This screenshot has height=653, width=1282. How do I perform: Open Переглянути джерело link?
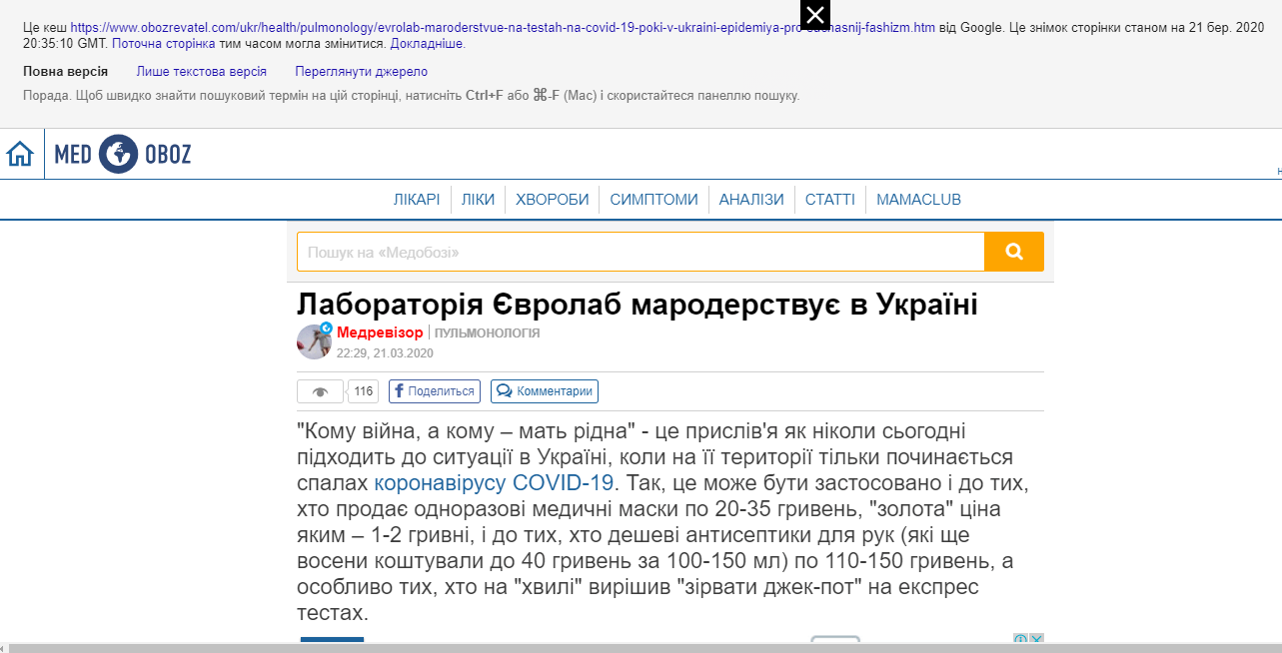(361, 72)
